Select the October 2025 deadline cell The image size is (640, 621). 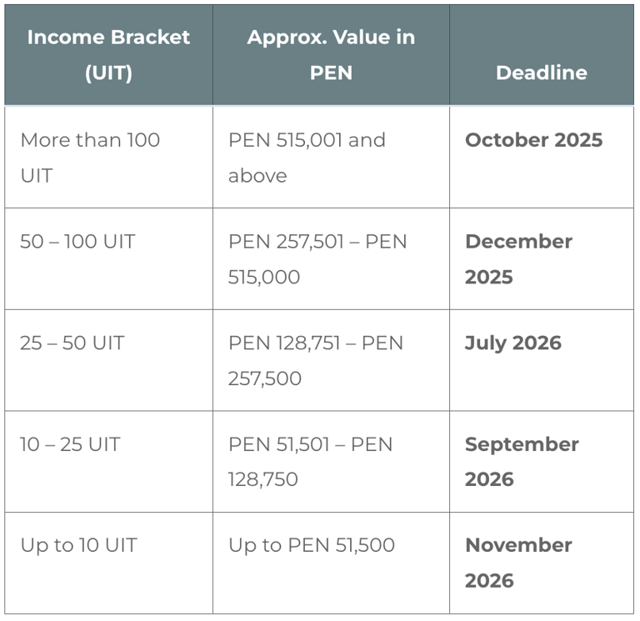coord(533,140)
